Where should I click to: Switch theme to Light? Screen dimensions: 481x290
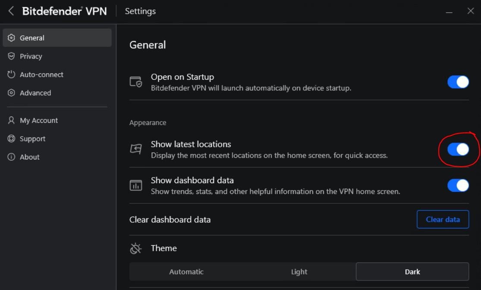click(x=299, y=272)
